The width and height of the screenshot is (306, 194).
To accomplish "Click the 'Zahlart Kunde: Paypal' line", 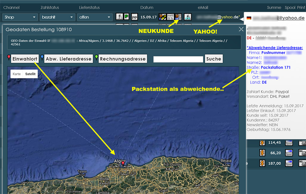I will (x=268, y=92).
